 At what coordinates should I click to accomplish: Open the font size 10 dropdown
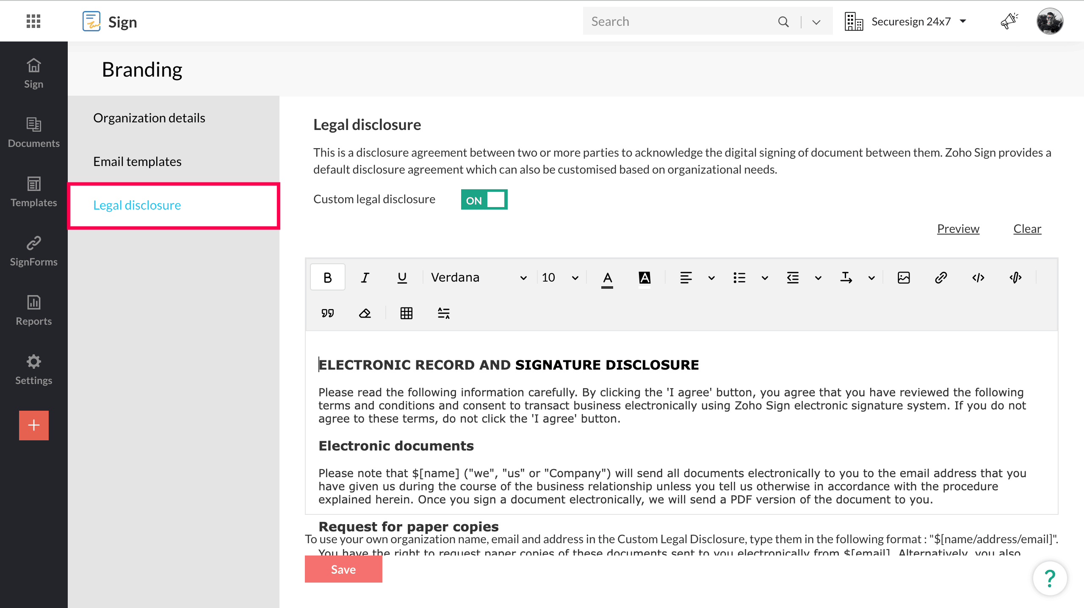[x=560, y=278]
